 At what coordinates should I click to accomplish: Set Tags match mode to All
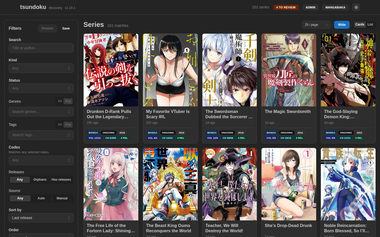(60, 125)
